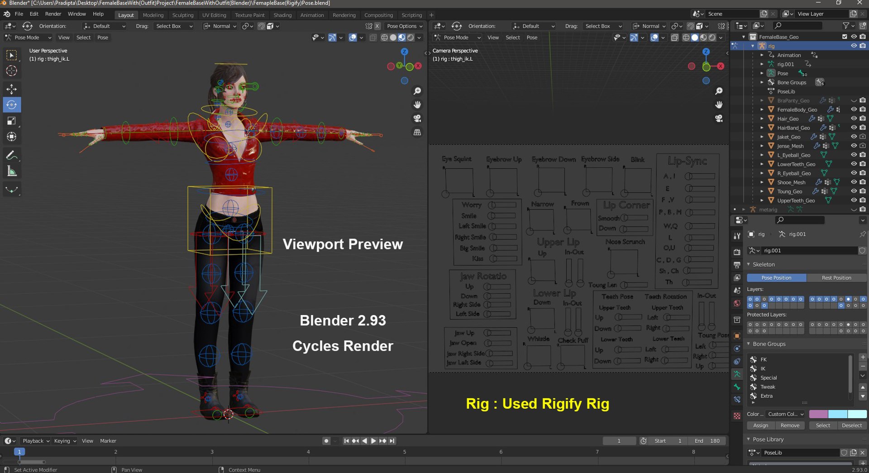Viewport: 869px width, 473px height.
Task: Select the Annotate tool
Action: tap(12, 155)
